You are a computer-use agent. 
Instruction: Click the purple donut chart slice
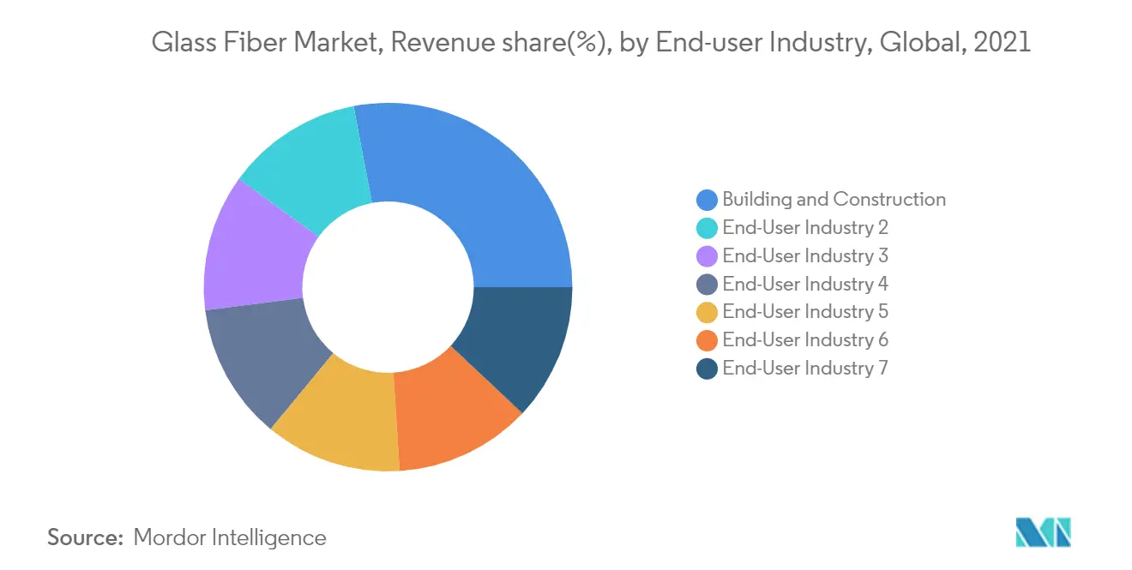(x=255, y=247)
